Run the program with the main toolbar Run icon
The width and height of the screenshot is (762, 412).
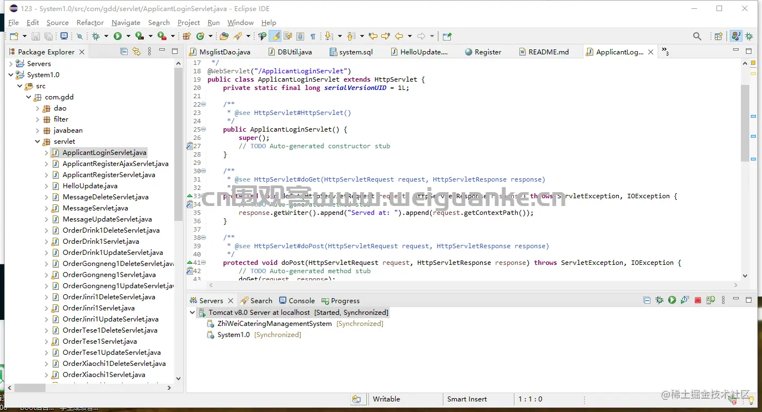click(118, 36)
